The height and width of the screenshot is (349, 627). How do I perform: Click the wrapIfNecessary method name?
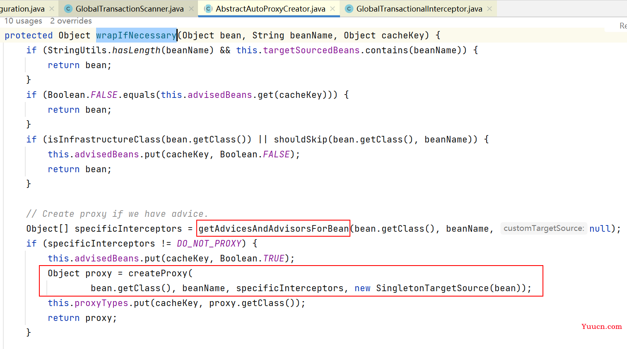pyautogui.click(x=136, y=36)
